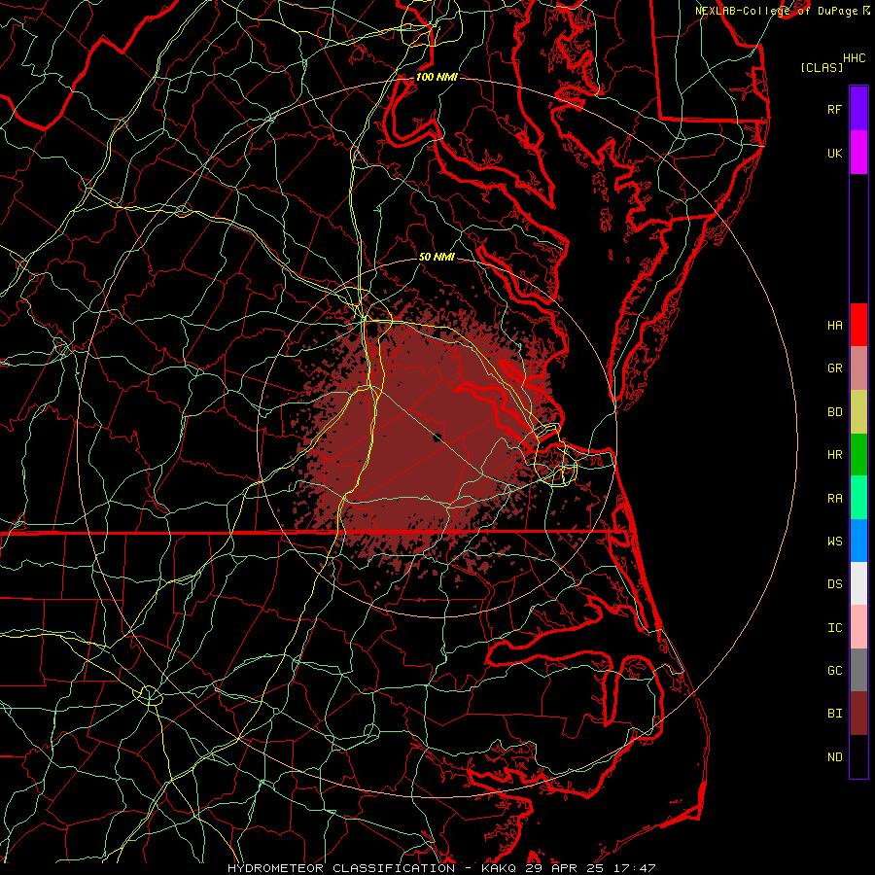Click the GR pink legend swatch

(858, 367)
